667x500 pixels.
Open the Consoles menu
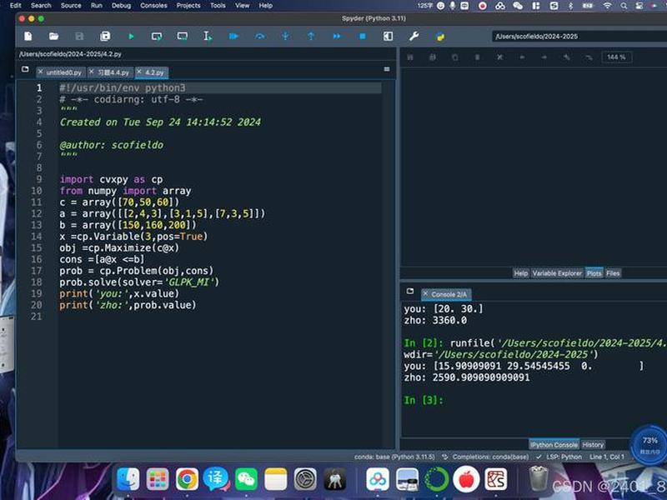coord(153,6)
